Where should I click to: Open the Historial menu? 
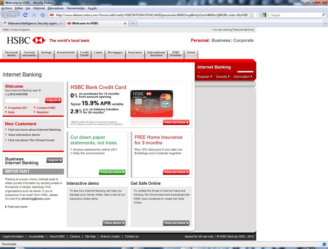click(39, 8)
